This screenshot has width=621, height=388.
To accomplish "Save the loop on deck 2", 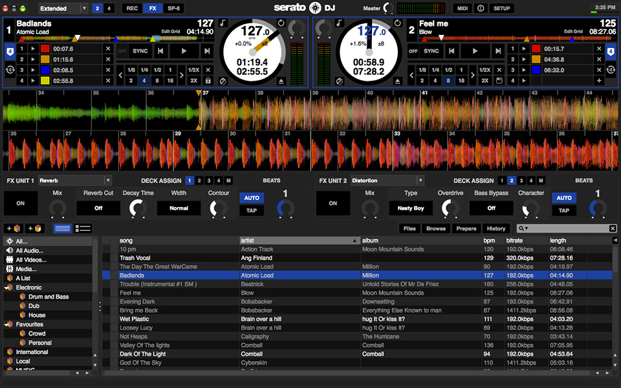I will 500,81.
